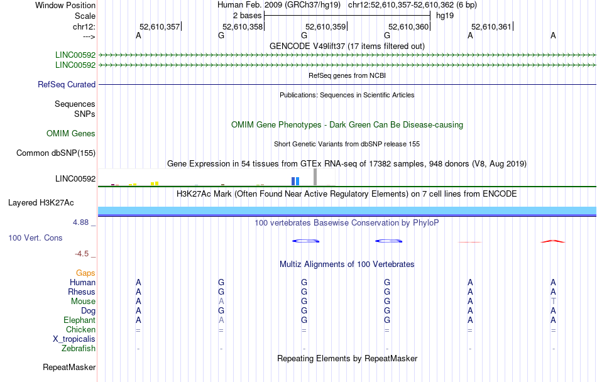The height and width of the screenshot is (382, 597).
Task: Click the tall gray bar in GTEx chart
Action: (315, 177)
